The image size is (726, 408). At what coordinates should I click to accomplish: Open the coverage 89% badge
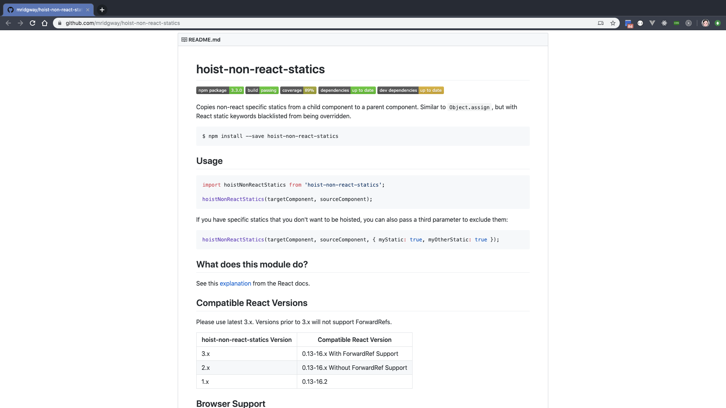[298, 90]
